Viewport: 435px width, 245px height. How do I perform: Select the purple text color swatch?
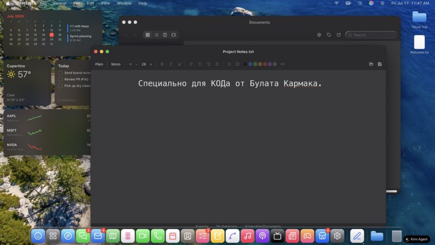[x=270, y=64]
